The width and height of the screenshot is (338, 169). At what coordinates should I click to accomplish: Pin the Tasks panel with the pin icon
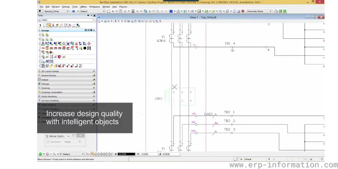pos(91,16)
